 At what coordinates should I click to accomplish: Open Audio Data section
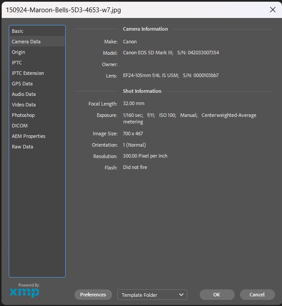click(x=37, y=94)
